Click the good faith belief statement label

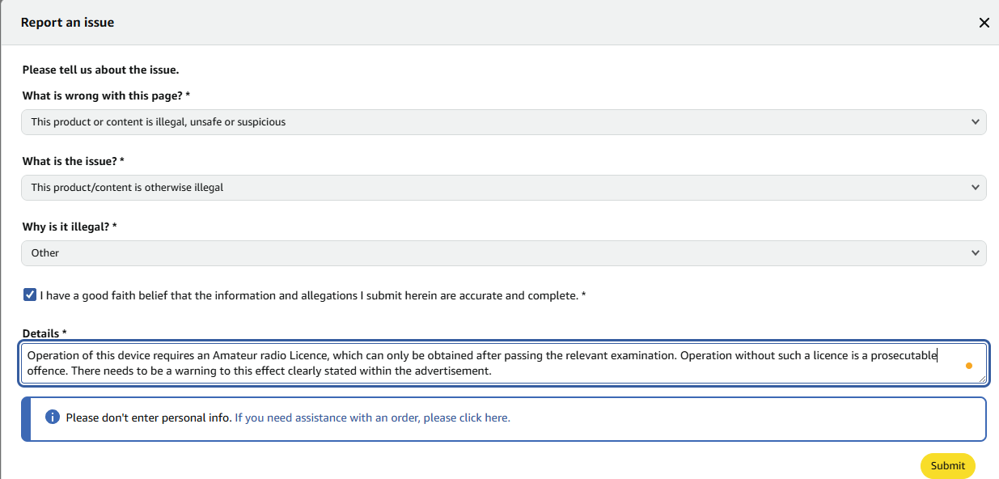[313, 295]
